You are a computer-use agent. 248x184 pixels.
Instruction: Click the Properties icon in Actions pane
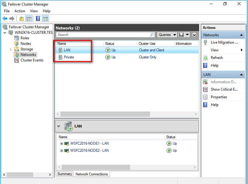point(205,97)
